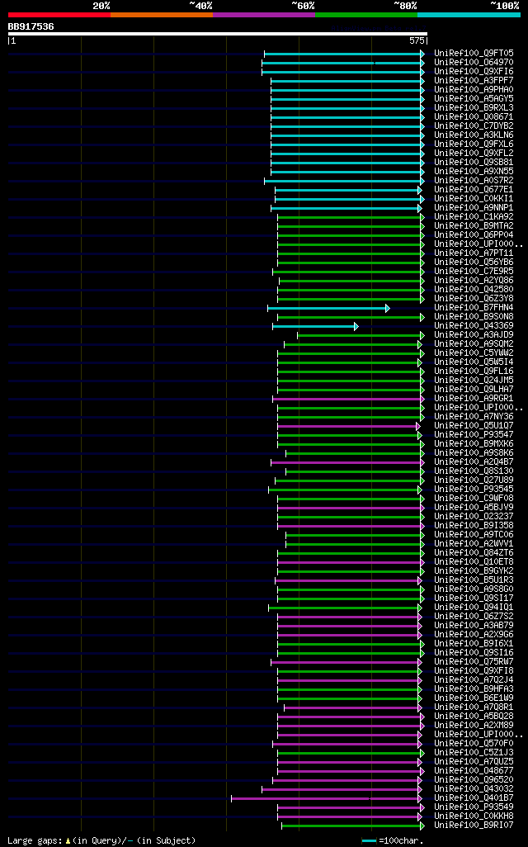Click the purple ~60% identity legend segment
The height and width of the screenshot is (847, 528).
point(264,15)
